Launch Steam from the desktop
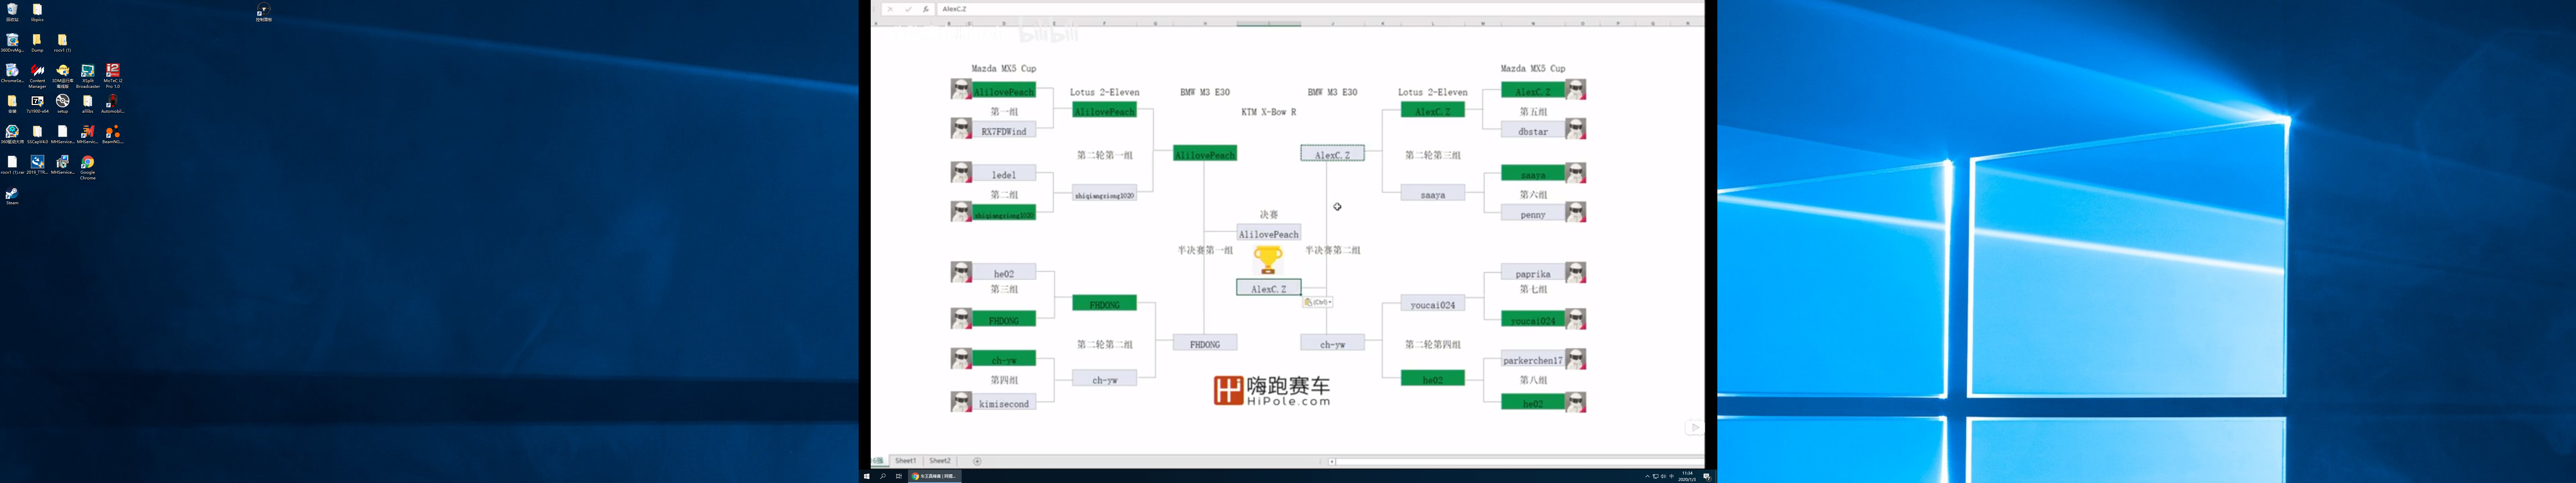Viewport: 2576px width, 483px height. pyautogui.click(x=12, y=196)
